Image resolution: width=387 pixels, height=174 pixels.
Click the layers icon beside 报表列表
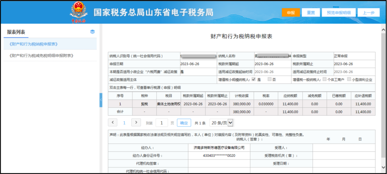pyautogui.click(x=92, y=32)
